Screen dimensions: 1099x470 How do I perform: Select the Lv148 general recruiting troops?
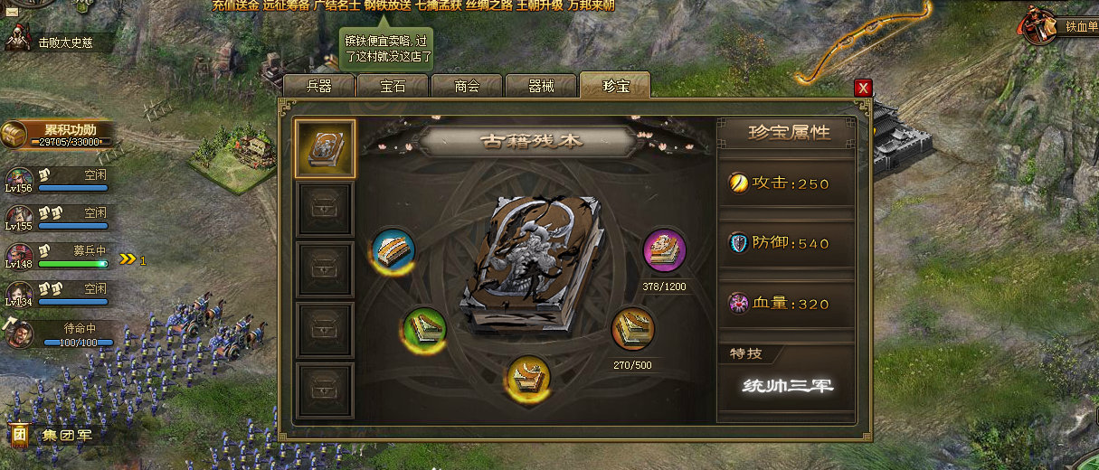click(18, 256)
